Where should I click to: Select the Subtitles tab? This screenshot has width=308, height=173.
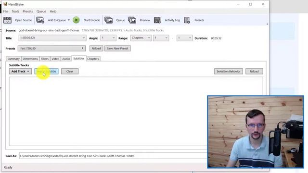(x=79, y=59)
